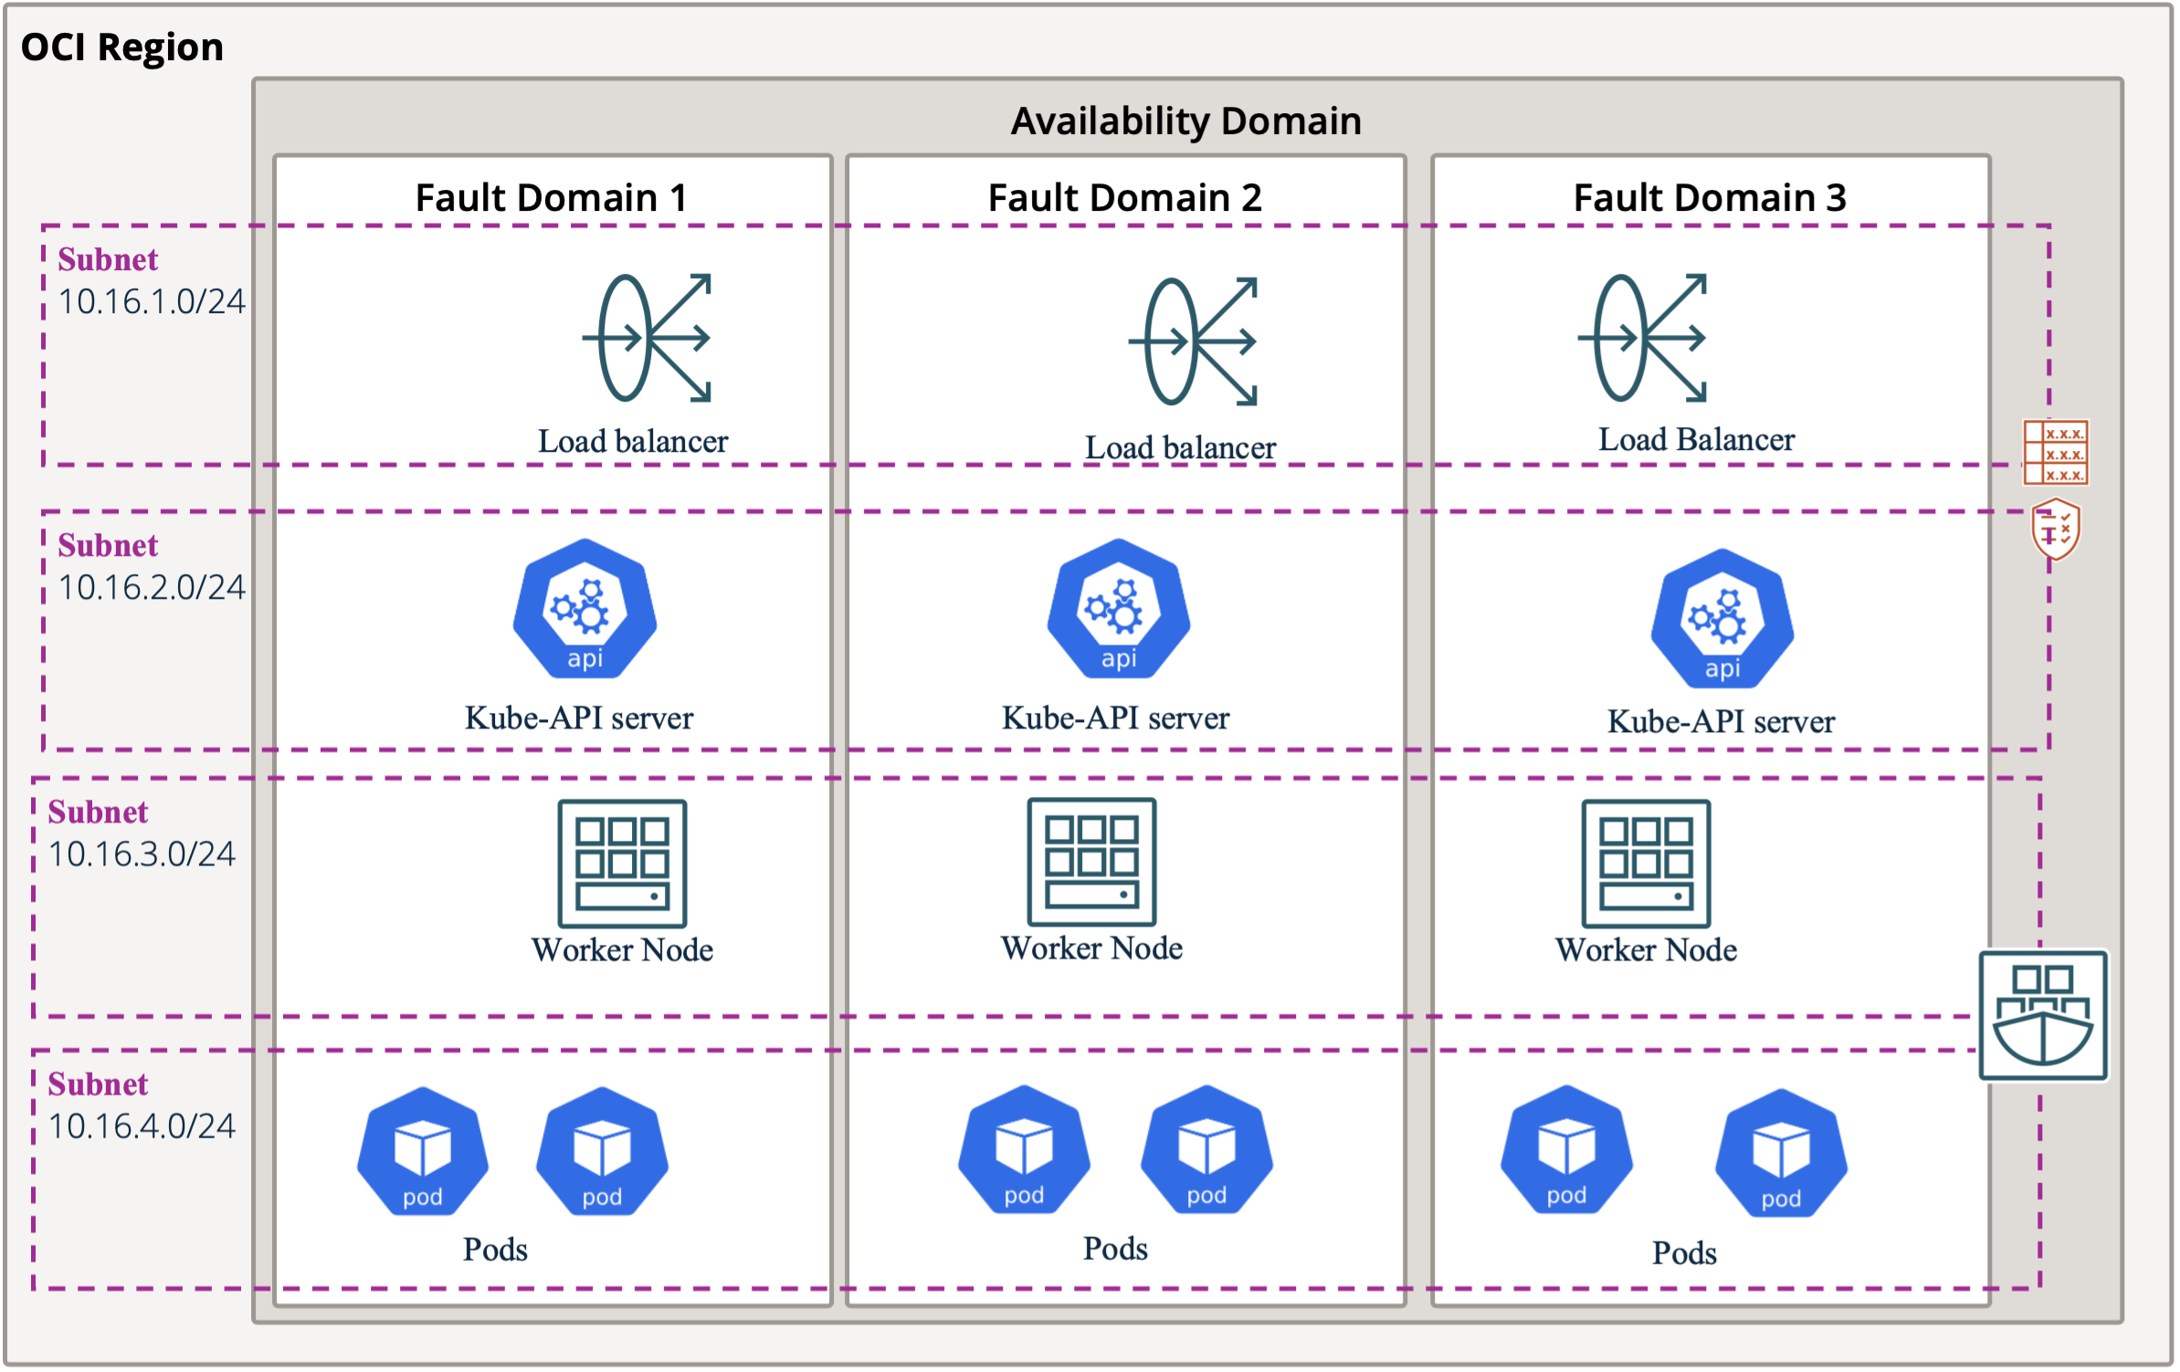Click the right pod icon in Fault Domain 3
Viewport: 2180px width, 1372px height.
[x=1780, y=1152]
